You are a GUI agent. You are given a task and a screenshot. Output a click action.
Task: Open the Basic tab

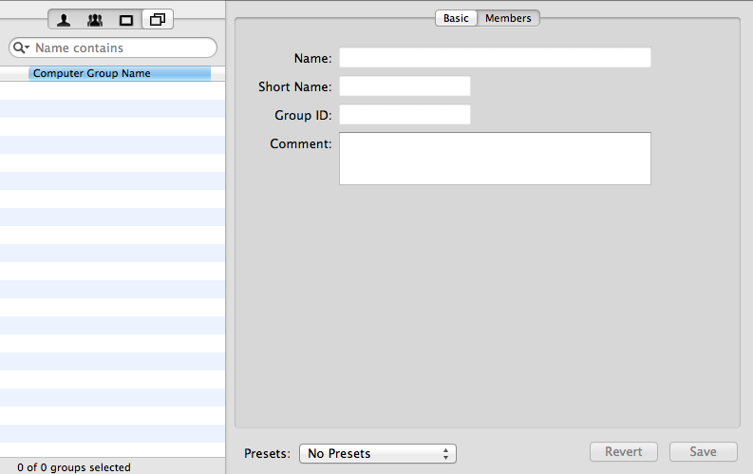click(456, 18)
